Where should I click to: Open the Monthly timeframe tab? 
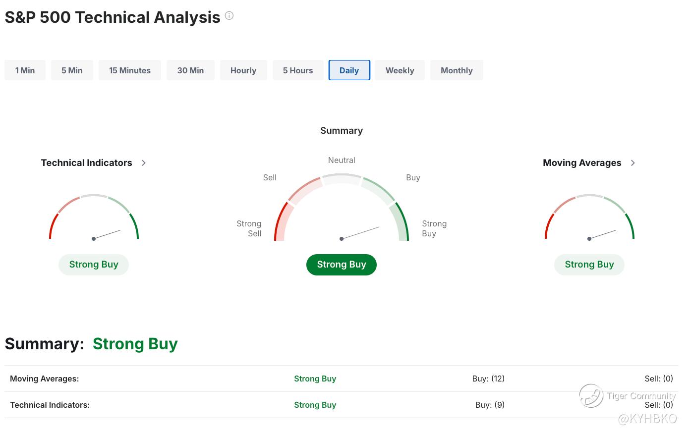(x=457, y=70)
